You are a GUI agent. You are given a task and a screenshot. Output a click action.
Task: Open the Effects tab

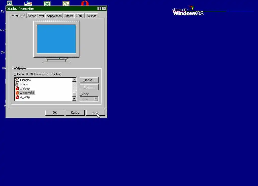tap(69, 16)
